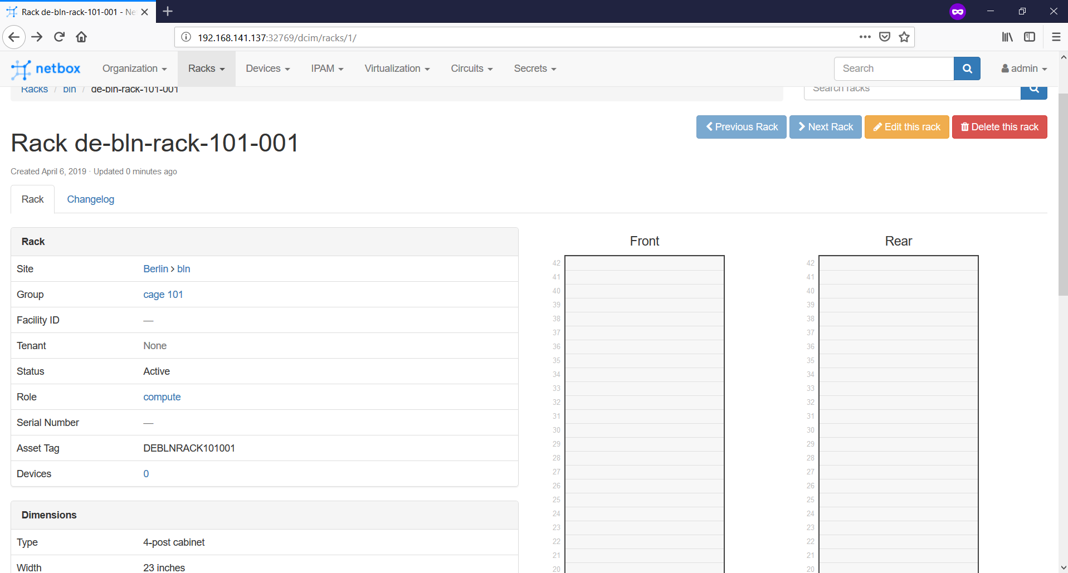Image resolution: width=1068 pixels, height=573 pixels.
Task: Toggle the sidebar view icon
Action: click(x=1030, y=37)
